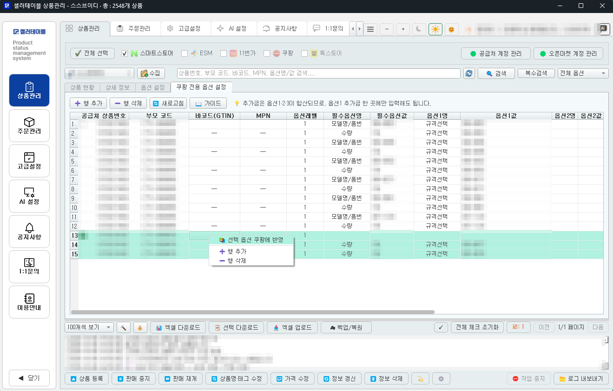This screenshot has height=391, width=613.
Task: Click the horizontal scrollbar of the options table
Action: pos(253,313)
